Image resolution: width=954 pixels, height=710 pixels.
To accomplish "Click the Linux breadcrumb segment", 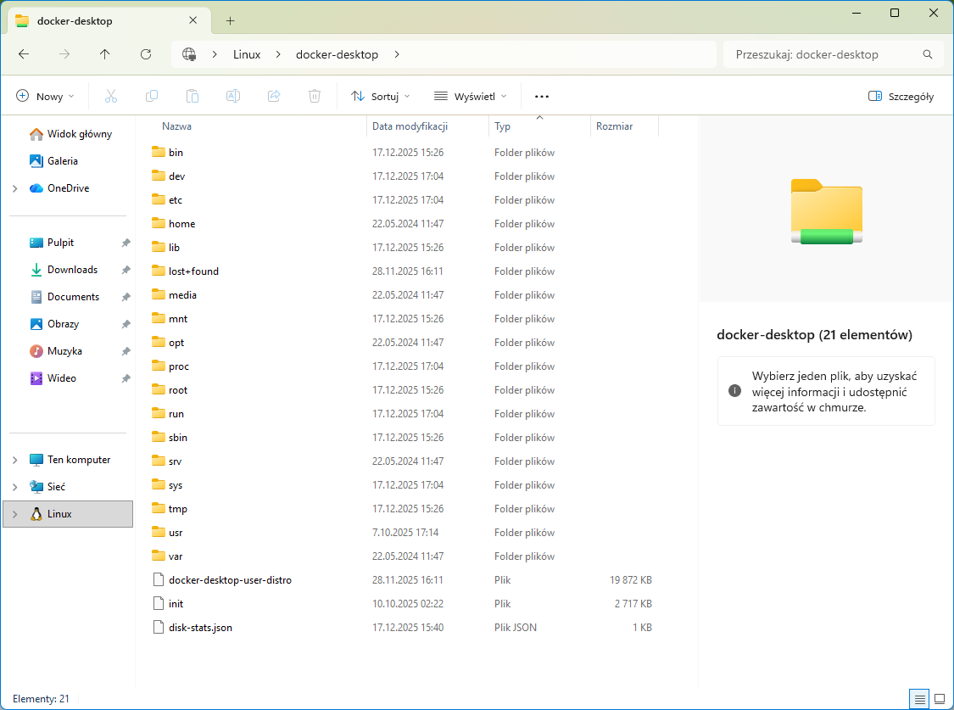I will pyautogui.click(x=247, y=54).
